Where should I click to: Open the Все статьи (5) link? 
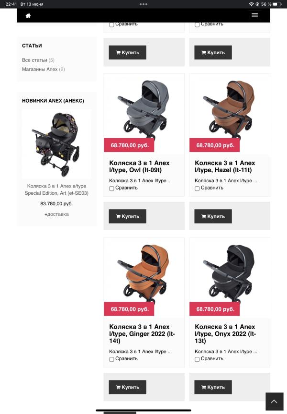pyautogui.click(x=38, y=60)
